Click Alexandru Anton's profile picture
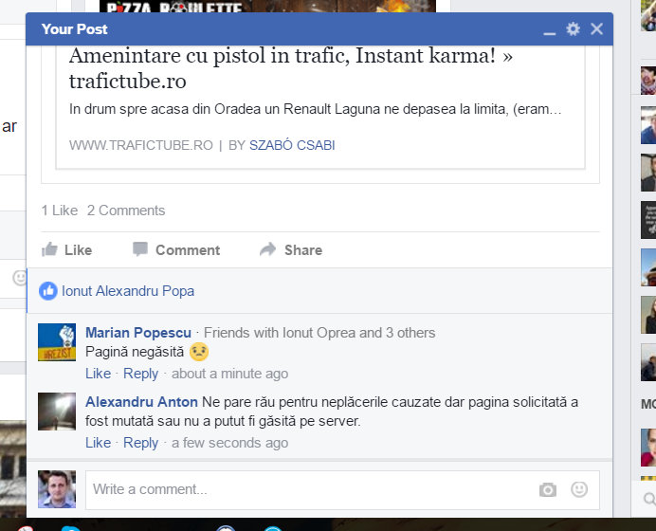The image size is (656, 531). (57, 412)
